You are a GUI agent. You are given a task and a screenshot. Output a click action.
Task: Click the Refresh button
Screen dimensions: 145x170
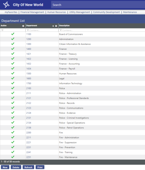tap(28, 167)
